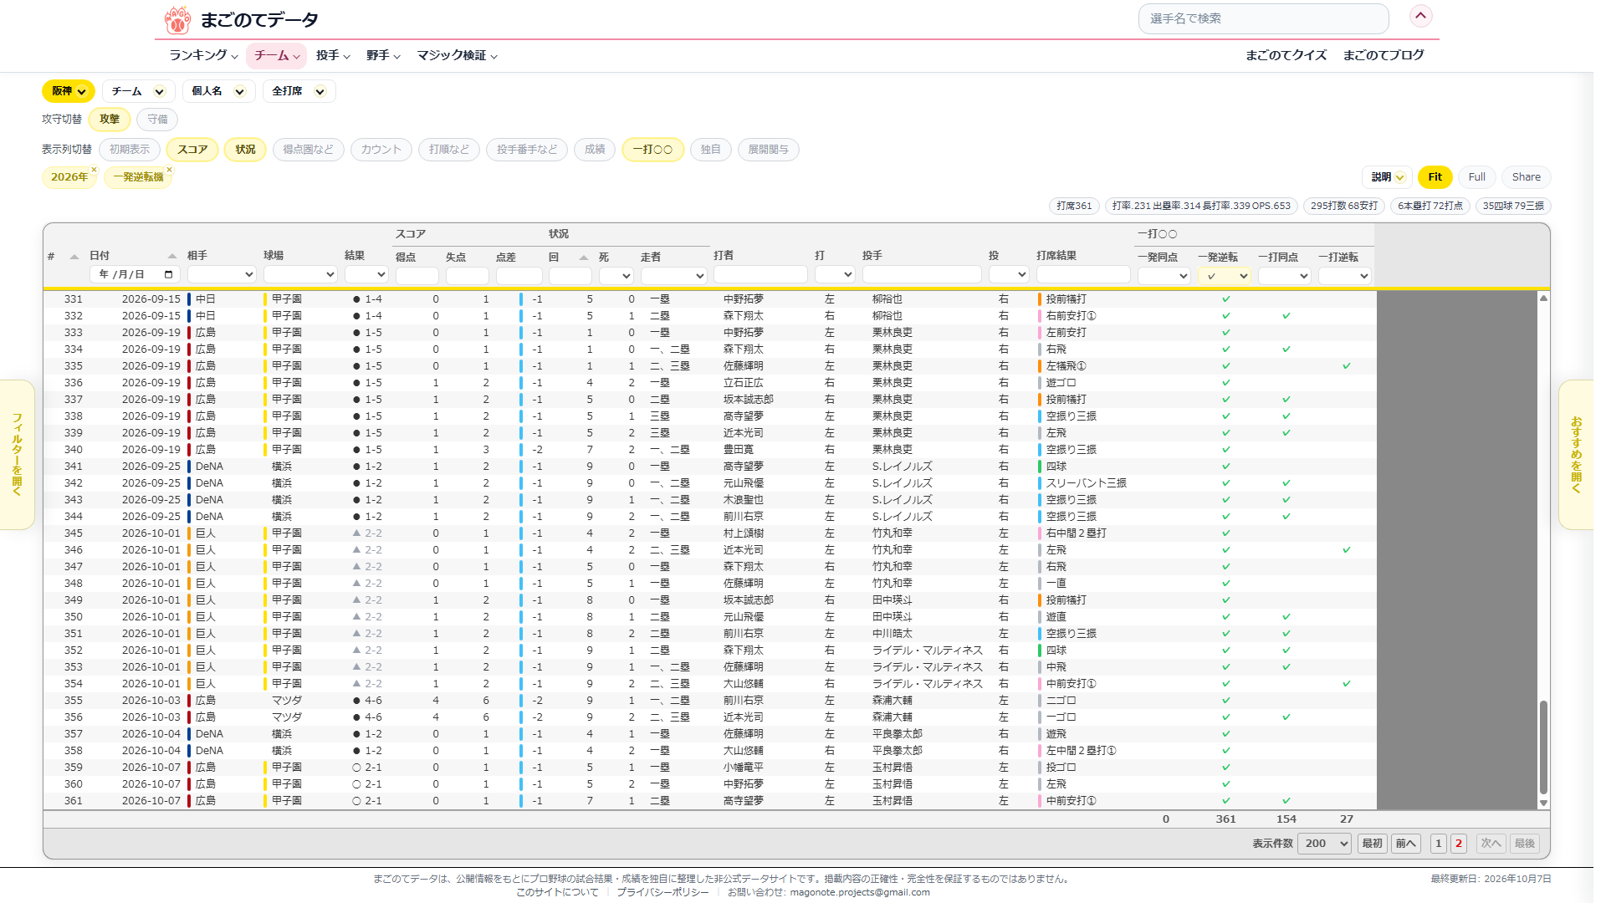
Task: Click the table vertical scrollbar thumb
Action: coord(1543,747)
